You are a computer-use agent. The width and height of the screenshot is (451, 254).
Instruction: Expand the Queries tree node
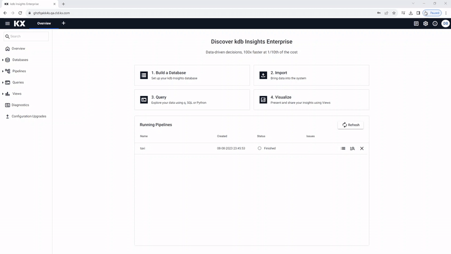[3, 82]
